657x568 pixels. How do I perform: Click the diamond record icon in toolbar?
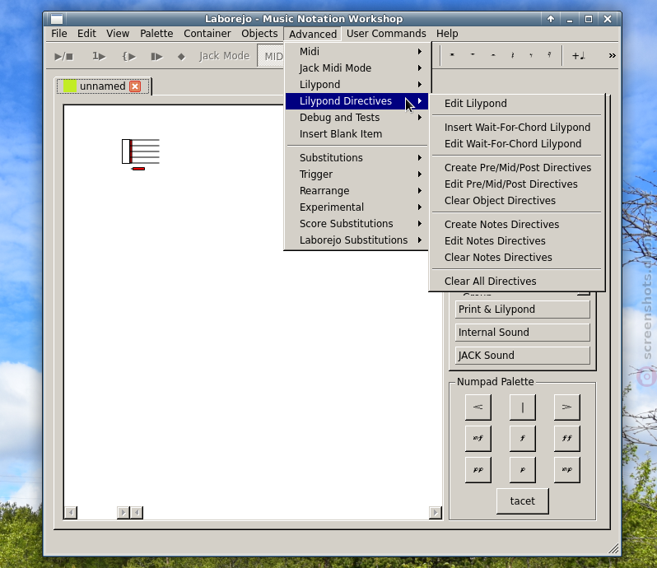pos(181,56)
